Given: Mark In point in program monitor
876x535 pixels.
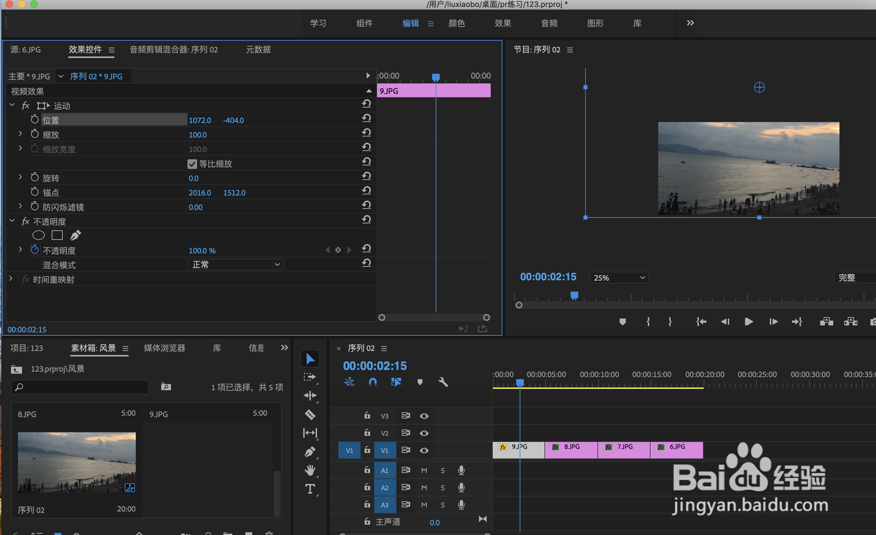Looking at the screenshot, I should coord(648,322).
